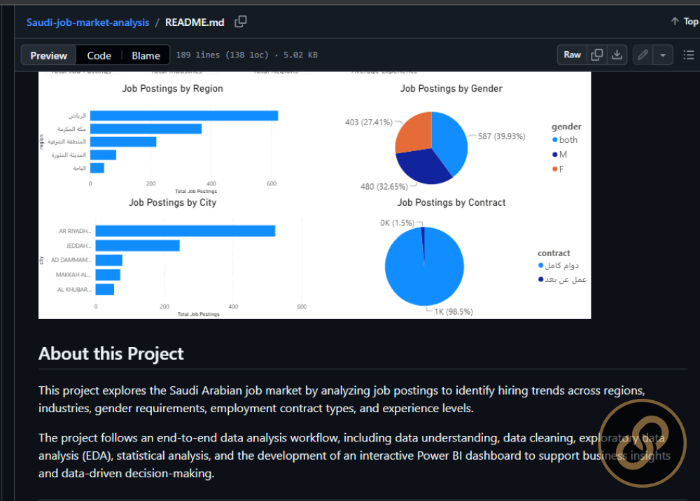Screen dimensions: 700x501
Task: Click the '189 lines (138 loc)' file info
Action: (223, 55)
